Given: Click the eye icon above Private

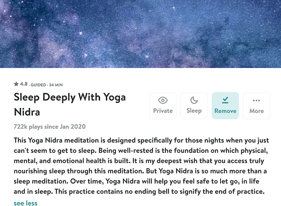Looking at the screenshot, I should [163, 100].
